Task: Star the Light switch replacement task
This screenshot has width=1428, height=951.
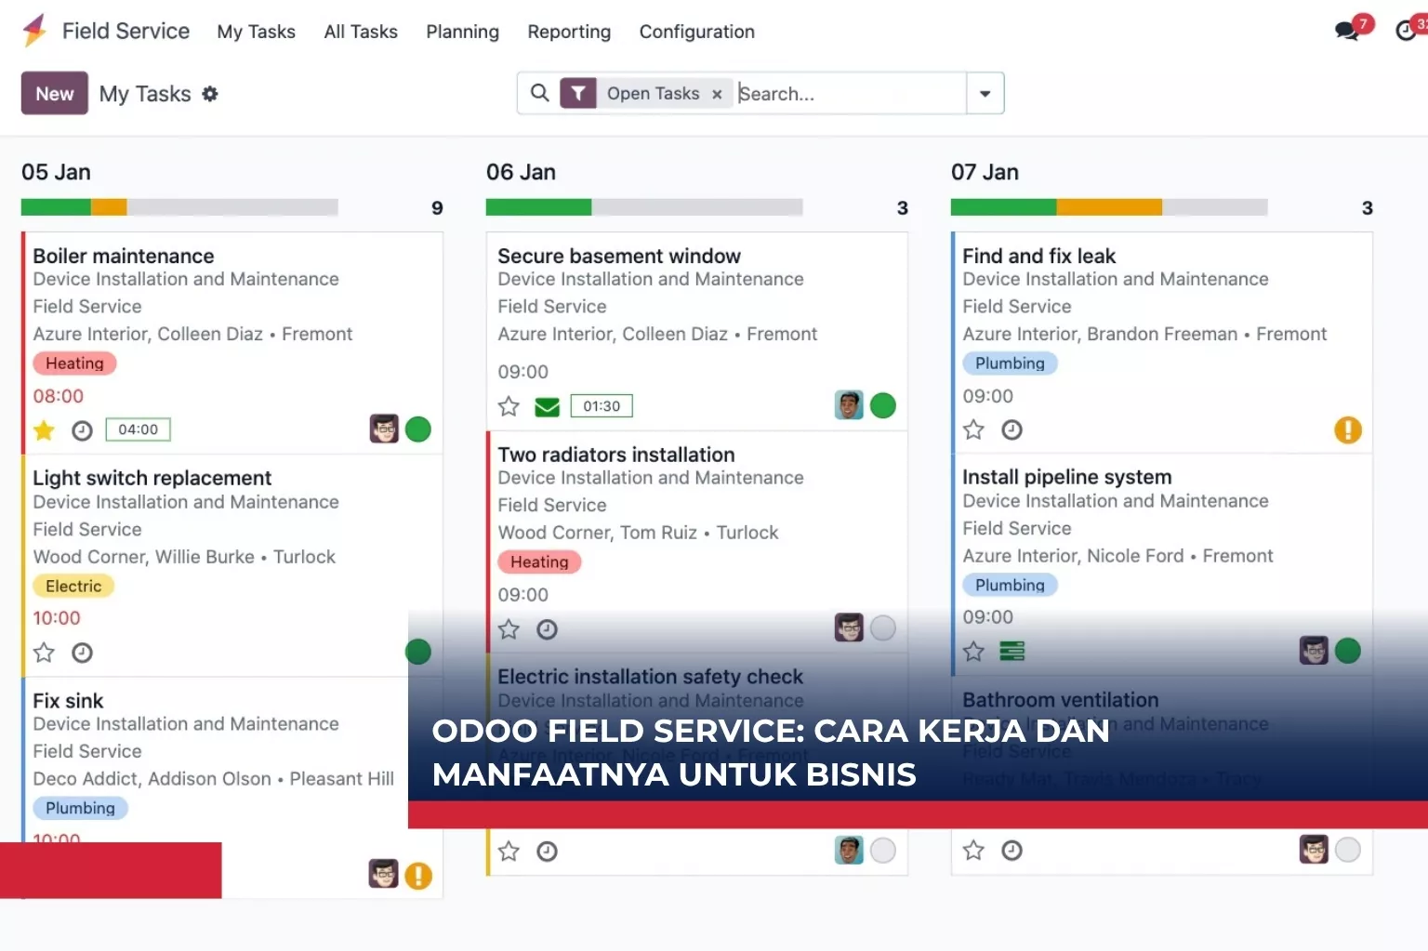Action: click(x=44, y=653)
